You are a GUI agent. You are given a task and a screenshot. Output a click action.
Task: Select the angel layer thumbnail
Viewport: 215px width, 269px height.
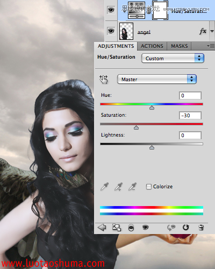[x=126, y=31]
